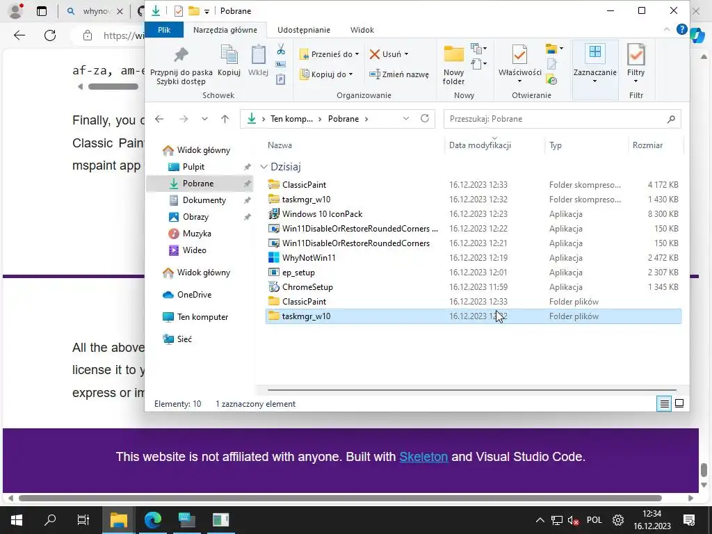Click the Explorer back navigation arrow
Viewport: 712px width, 534px height.
[x=159, y=119]
